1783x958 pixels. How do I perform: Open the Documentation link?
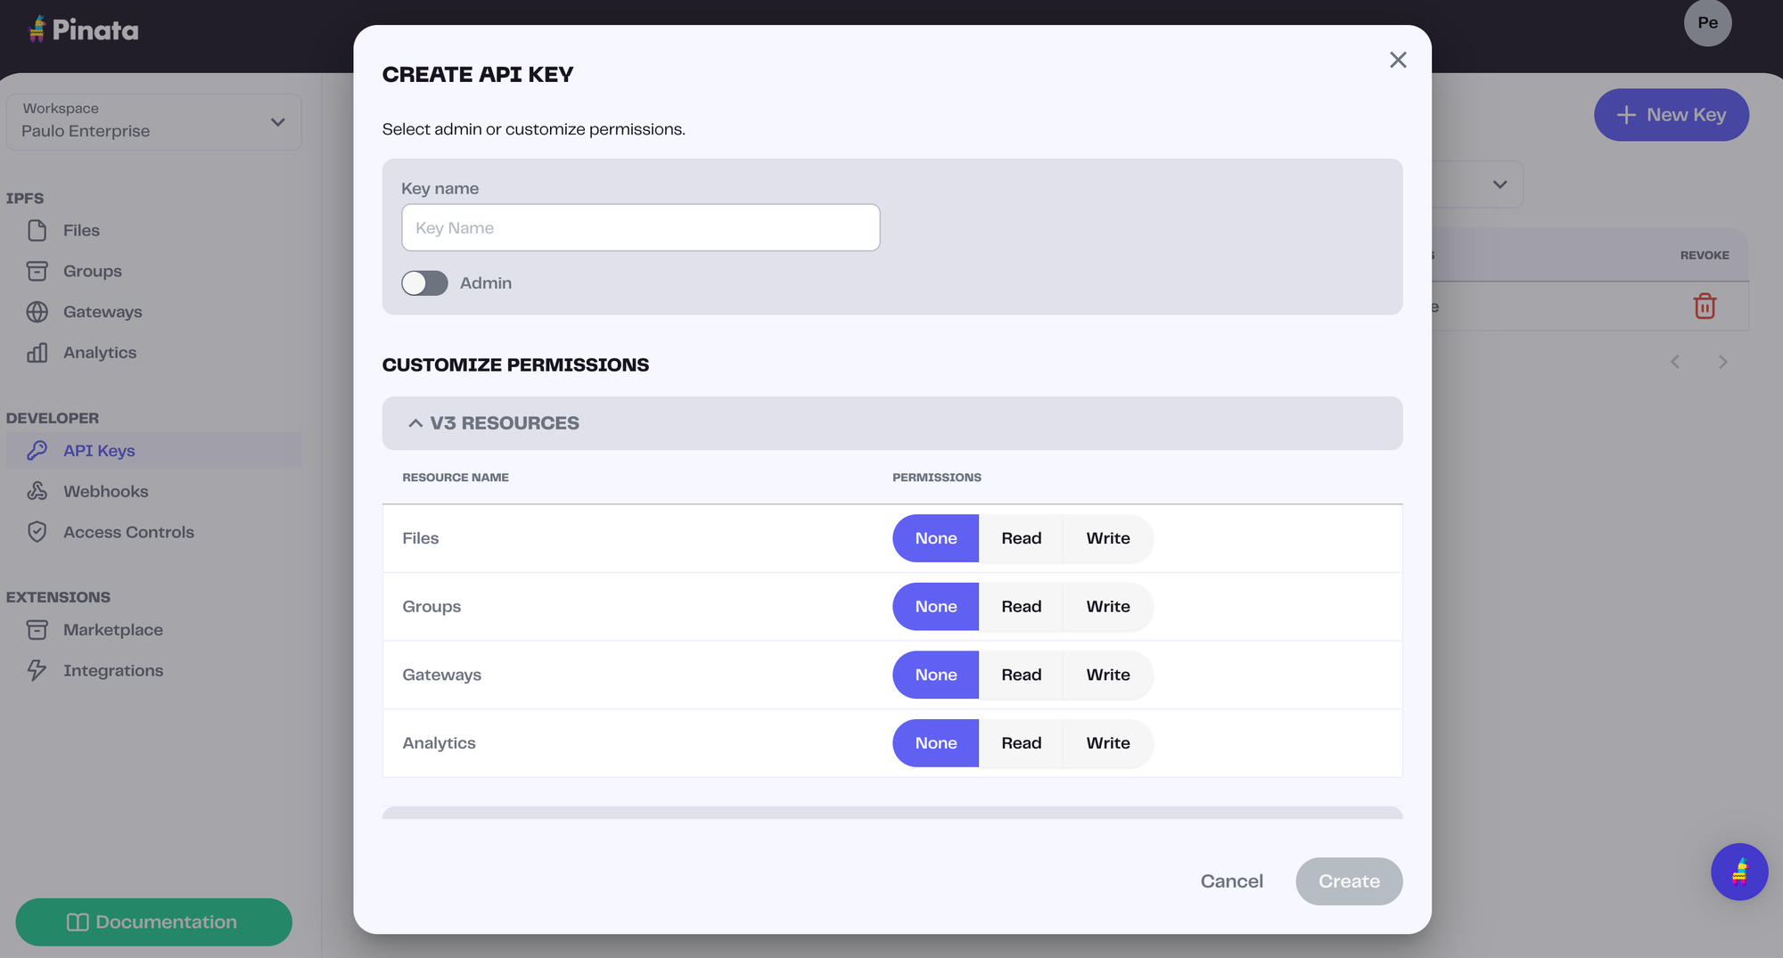point(153,921)
